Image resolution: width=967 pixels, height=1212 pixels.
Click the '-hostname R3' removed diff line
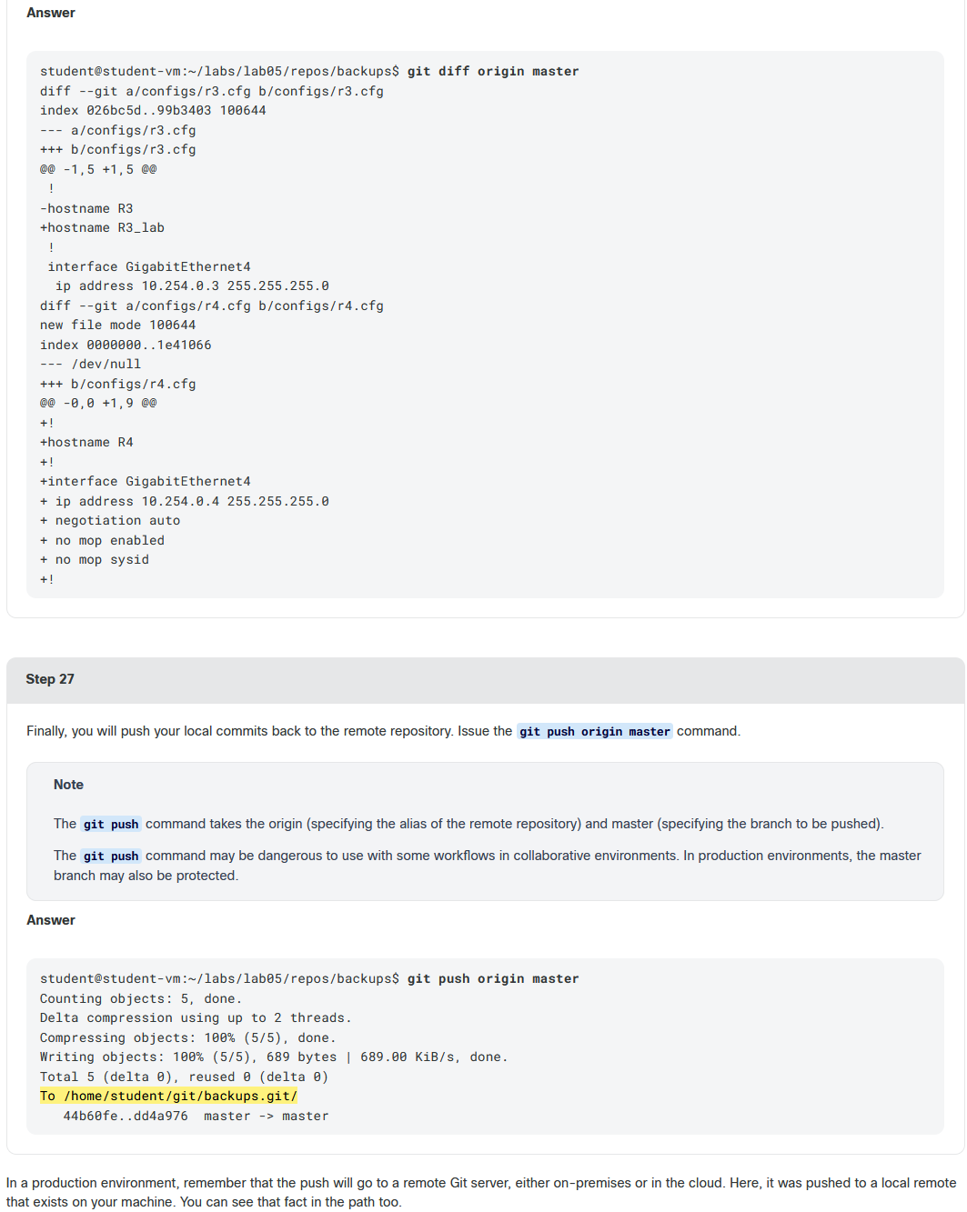point(86,209)
